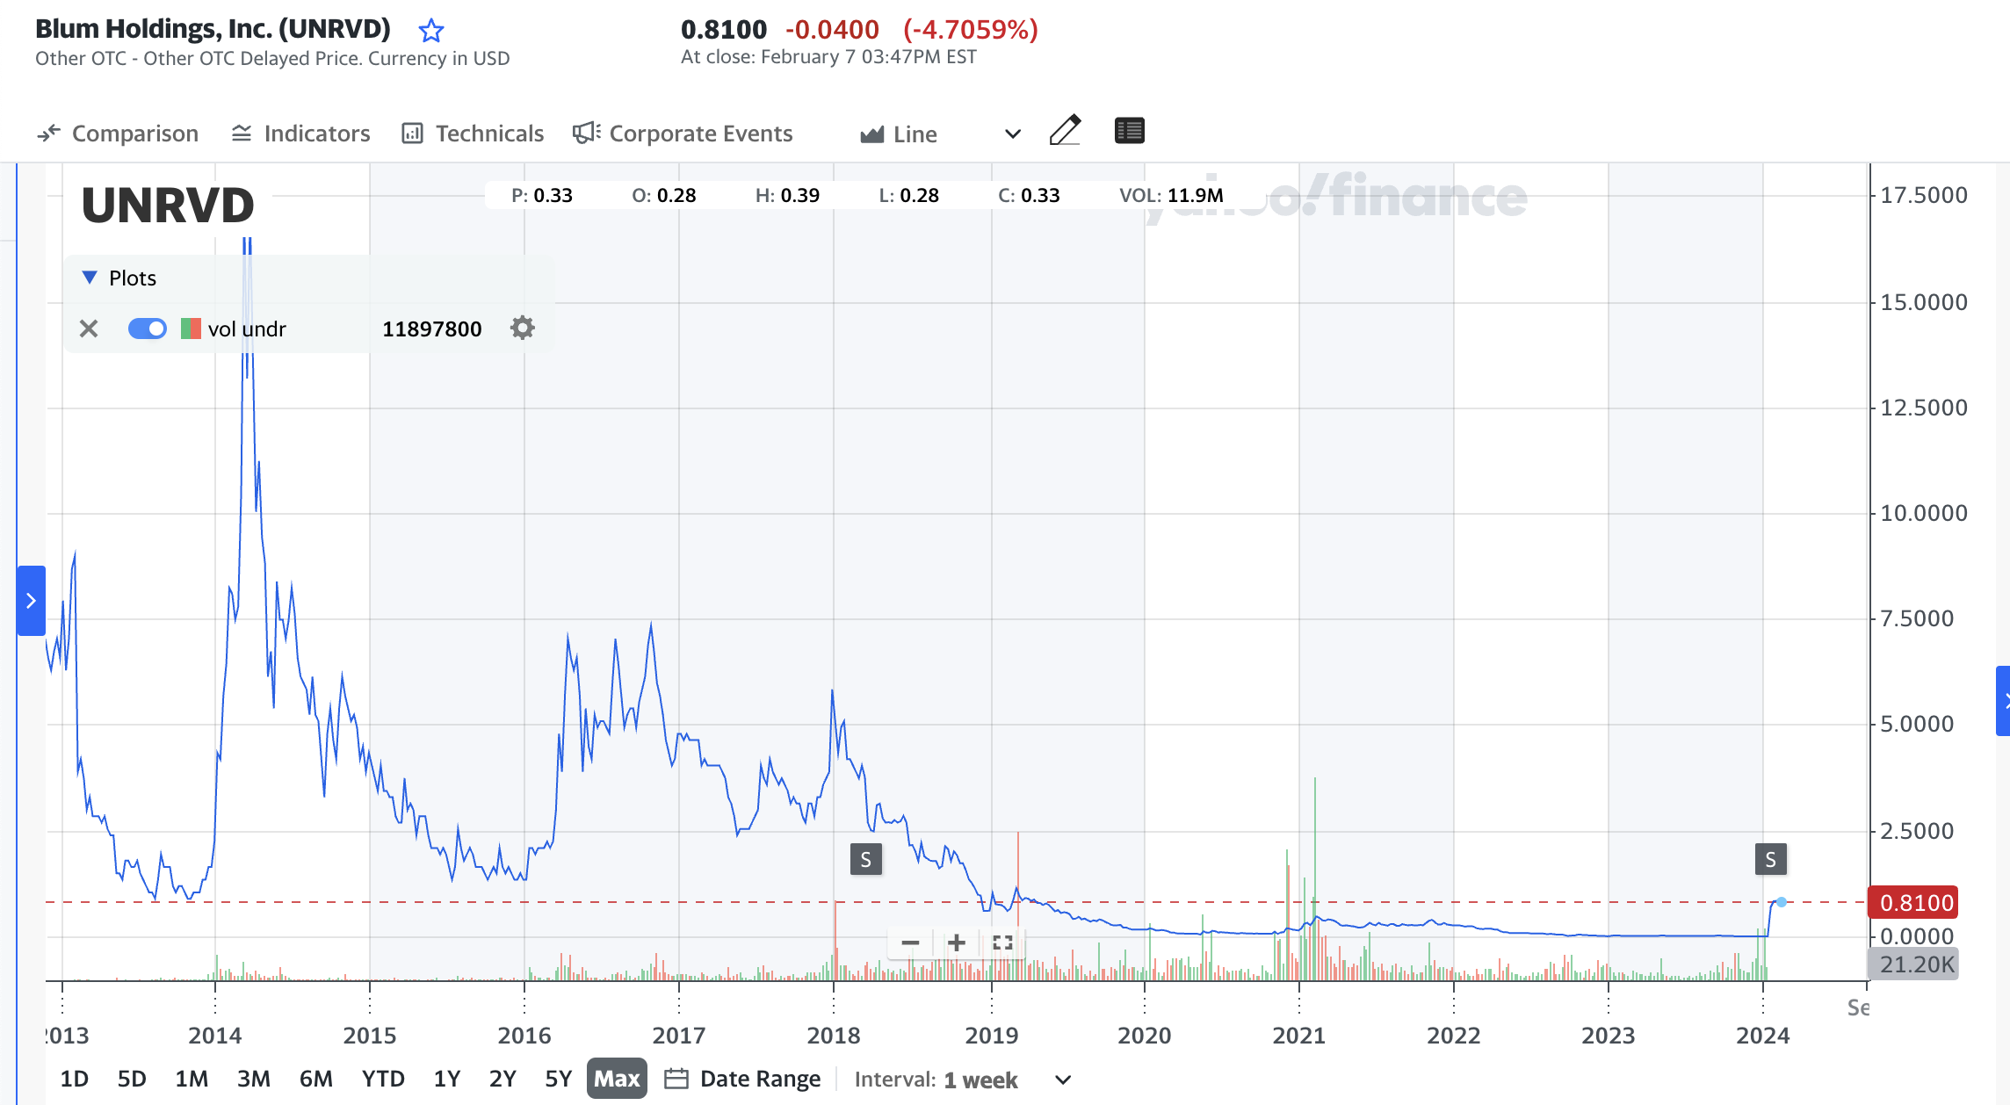
Task: Click the 2018 stock split S marker
Action: pos(866,859)
